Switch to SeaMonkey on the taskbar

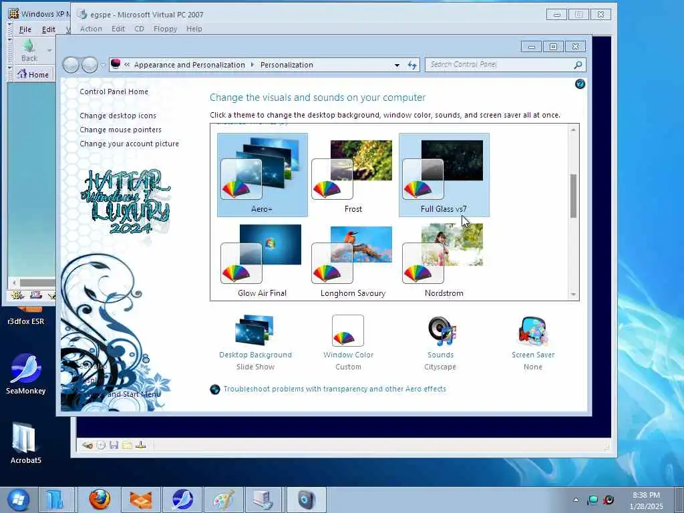[x=182, y=500]
